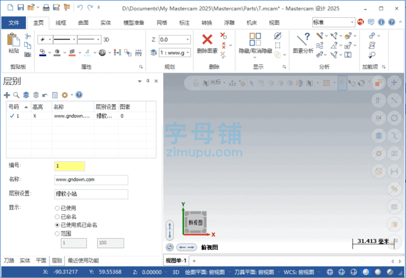Toggle the highlight X of level 1

click(35, 116)
